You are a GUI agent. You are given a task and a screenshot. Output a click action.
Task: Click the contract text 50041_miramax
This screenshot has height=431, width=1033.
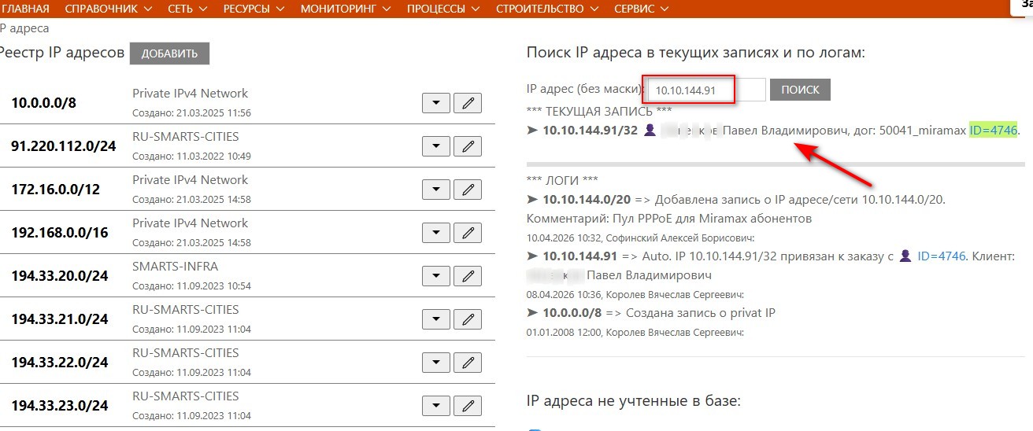921,130
